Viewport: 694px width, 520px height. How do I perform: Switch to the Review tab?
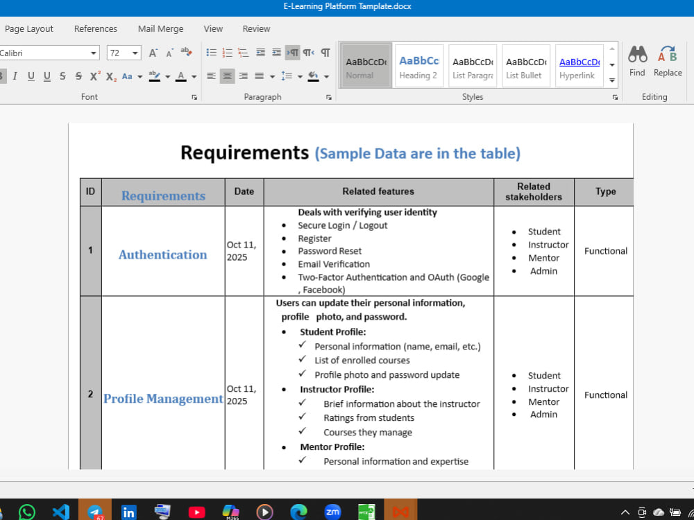[x=256, y=28]
